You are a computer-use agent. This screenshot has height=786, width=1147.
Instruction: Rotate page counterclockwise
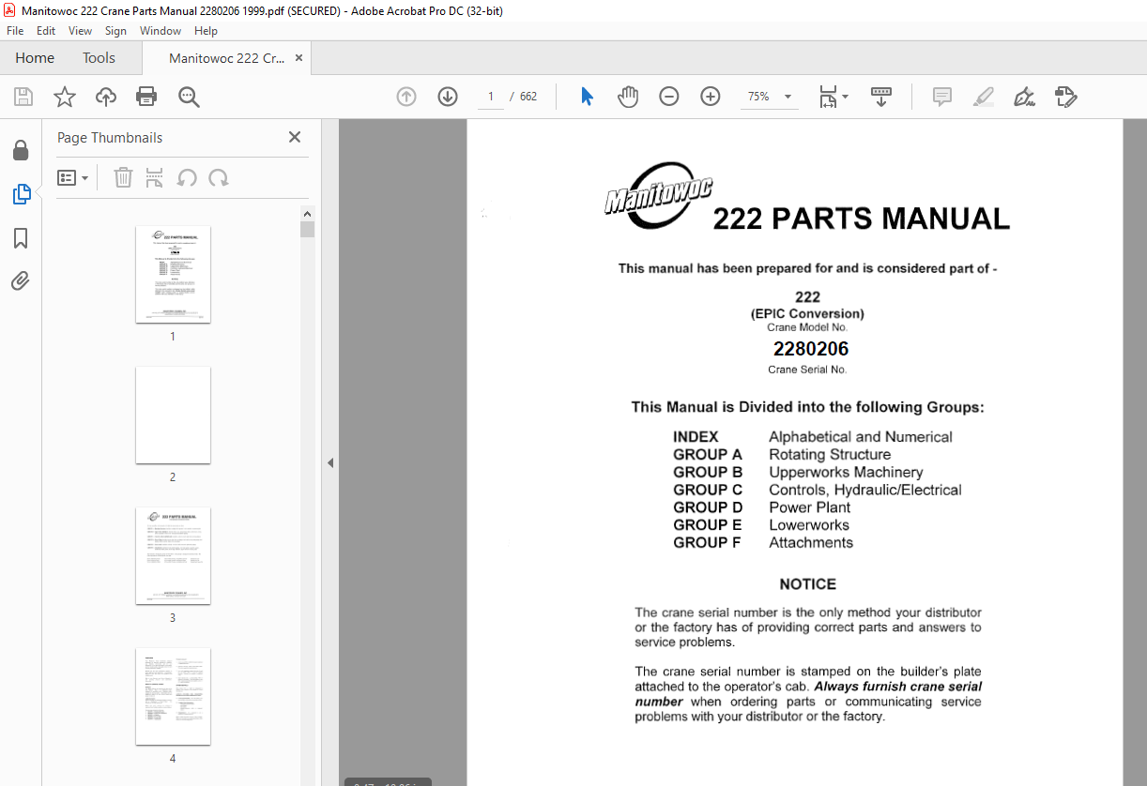187,178
